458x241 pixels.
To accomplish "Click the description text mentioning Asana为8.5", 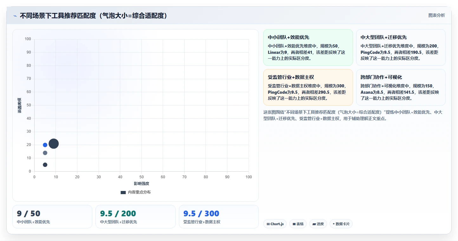I will coord(400,92).
